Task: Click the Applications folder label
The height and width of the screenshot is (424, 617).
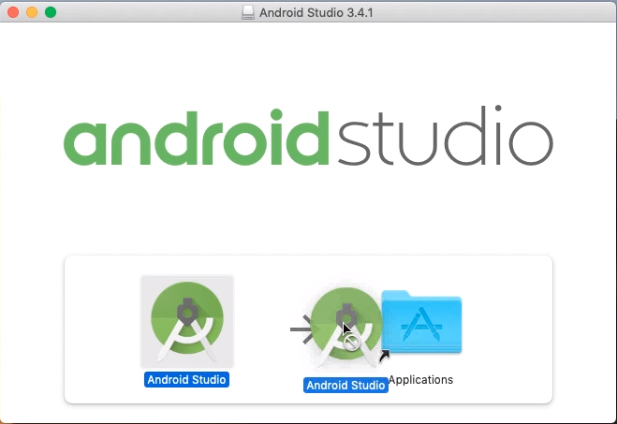Action: click(420, 380)
